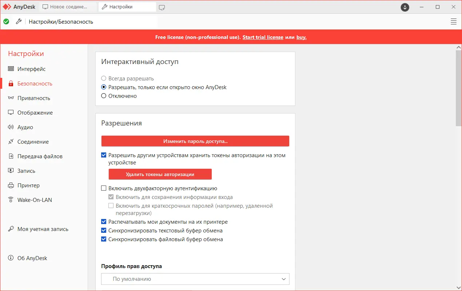Click the Wake-On-LAN wifi icon
The height and width of the screenshot is (291, 462).
[11, 200]
